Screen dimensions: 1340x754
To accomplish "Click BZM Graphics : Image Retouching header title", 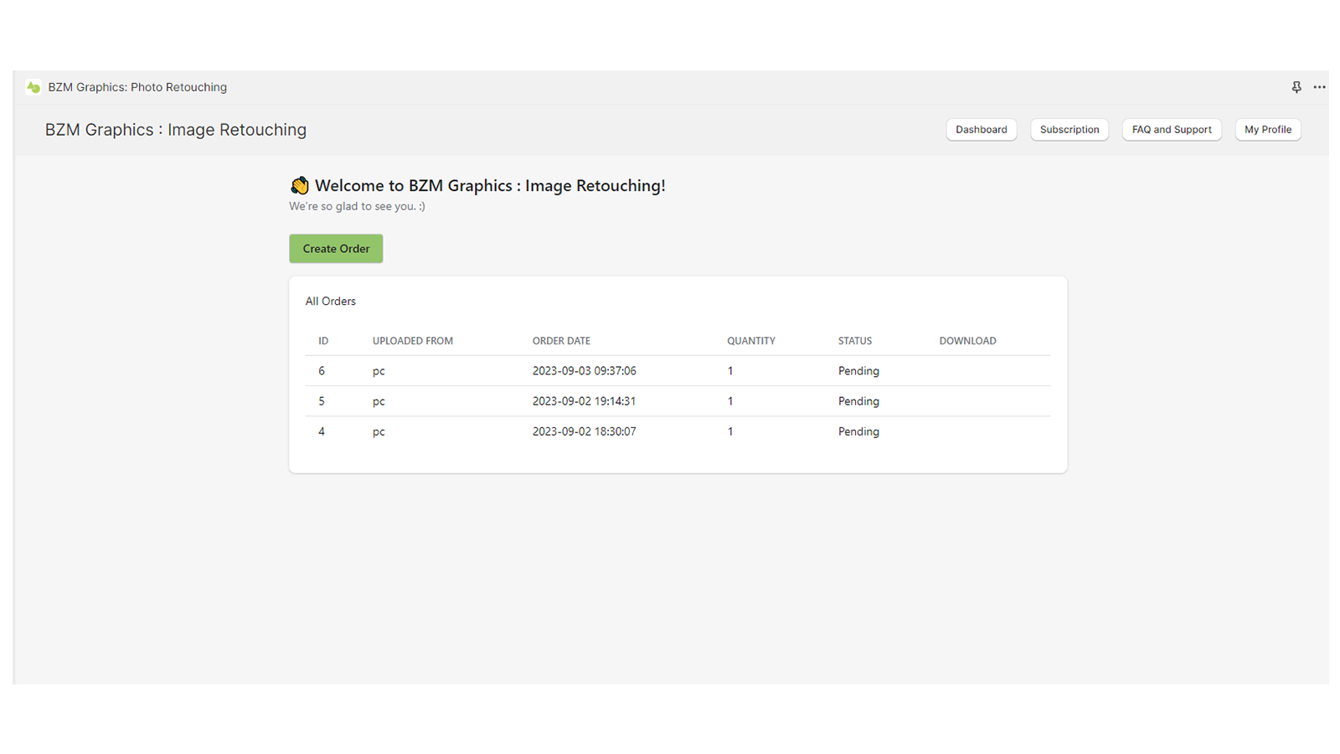I will click(176, 130).
